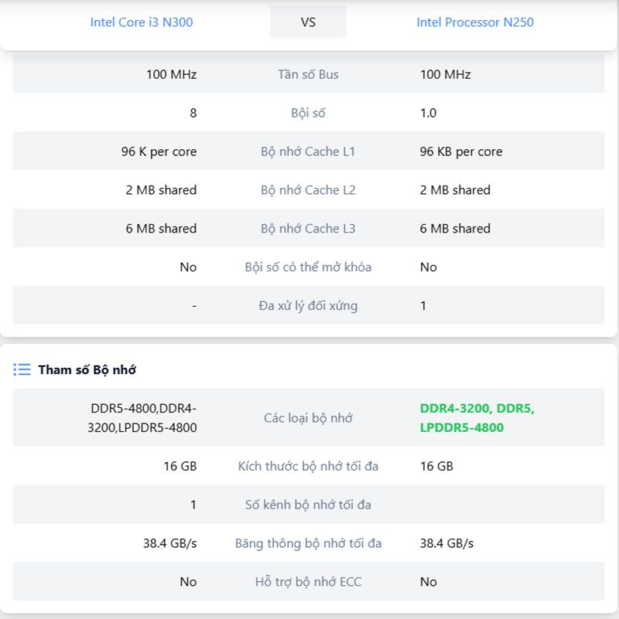Click the Băng thông bộ nhớ tối đa label

tap(308, 543)
